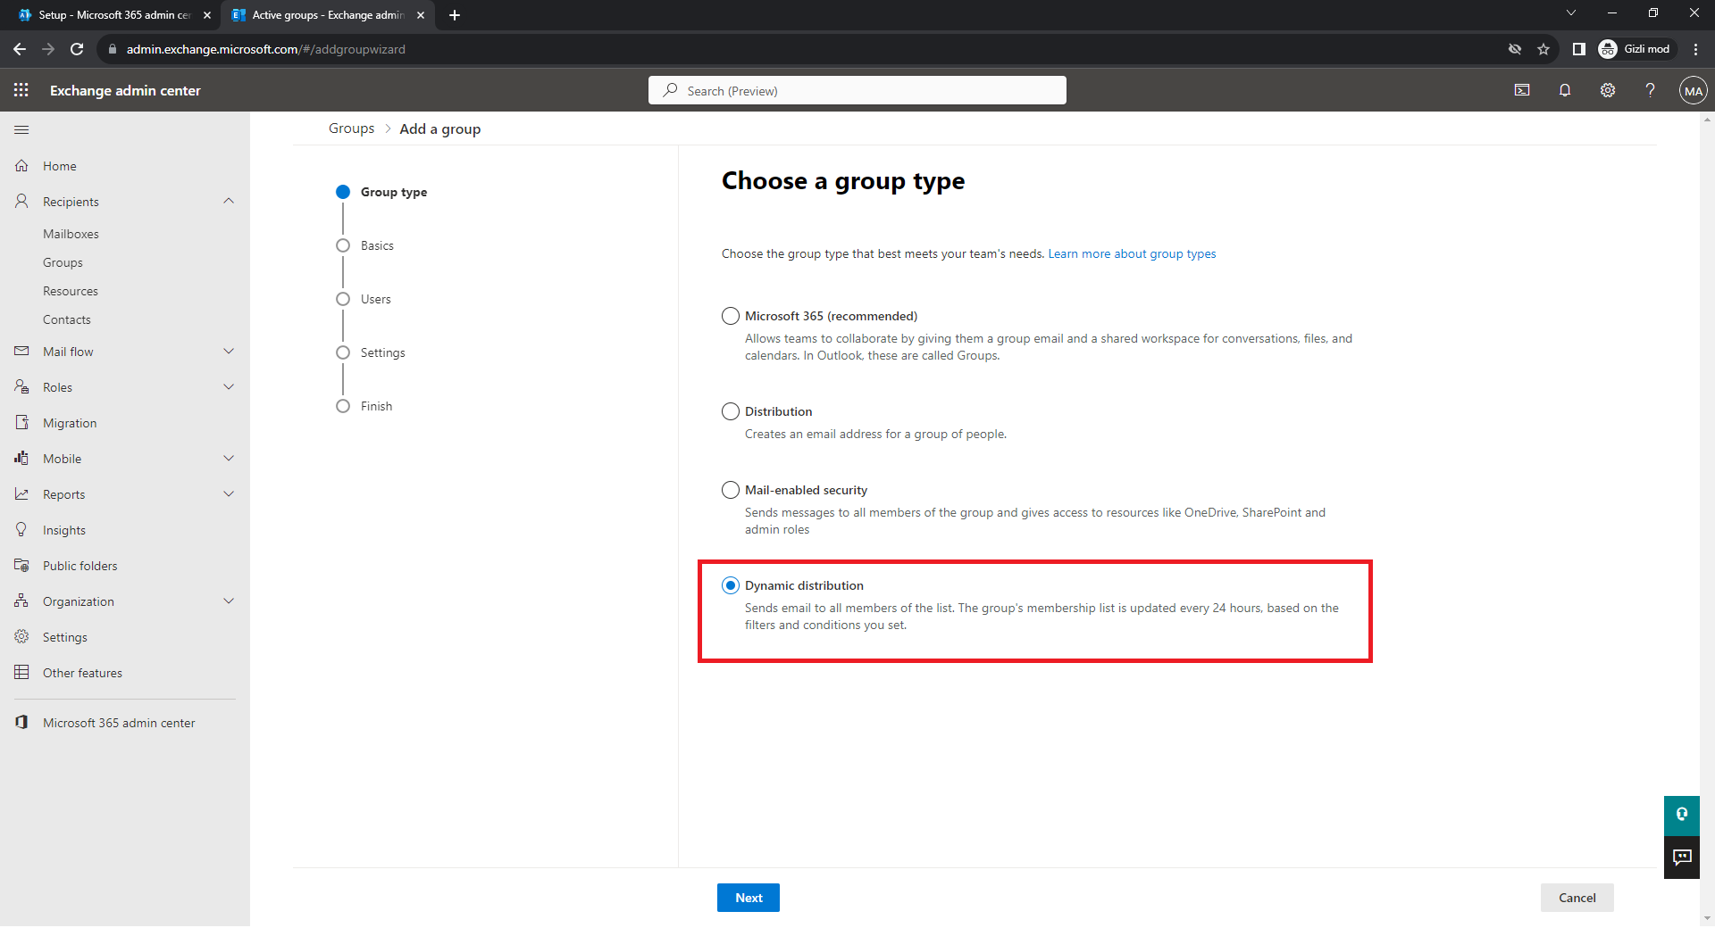This screenshot has height=928, width=1715.
Task: Click the help question mark icon
Action: pos(1650,90)
